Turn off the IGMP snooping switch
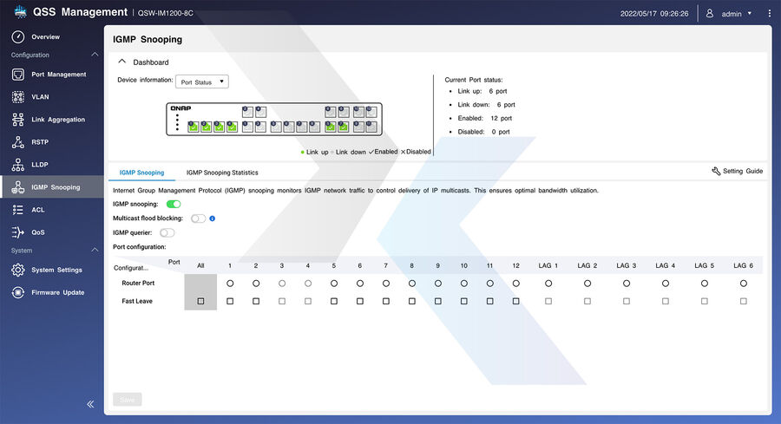 point(174,204)
